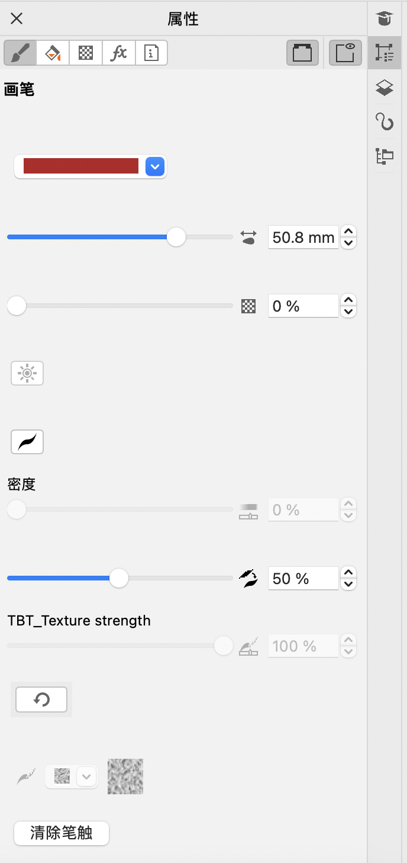
Task: Open the Objects layers docker icon
Action: click(385, 88)
